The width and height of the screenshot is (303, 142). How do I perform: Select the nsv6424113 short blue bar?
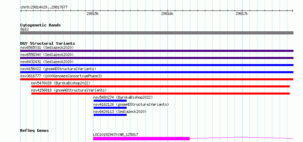click(x=110, y=115)
